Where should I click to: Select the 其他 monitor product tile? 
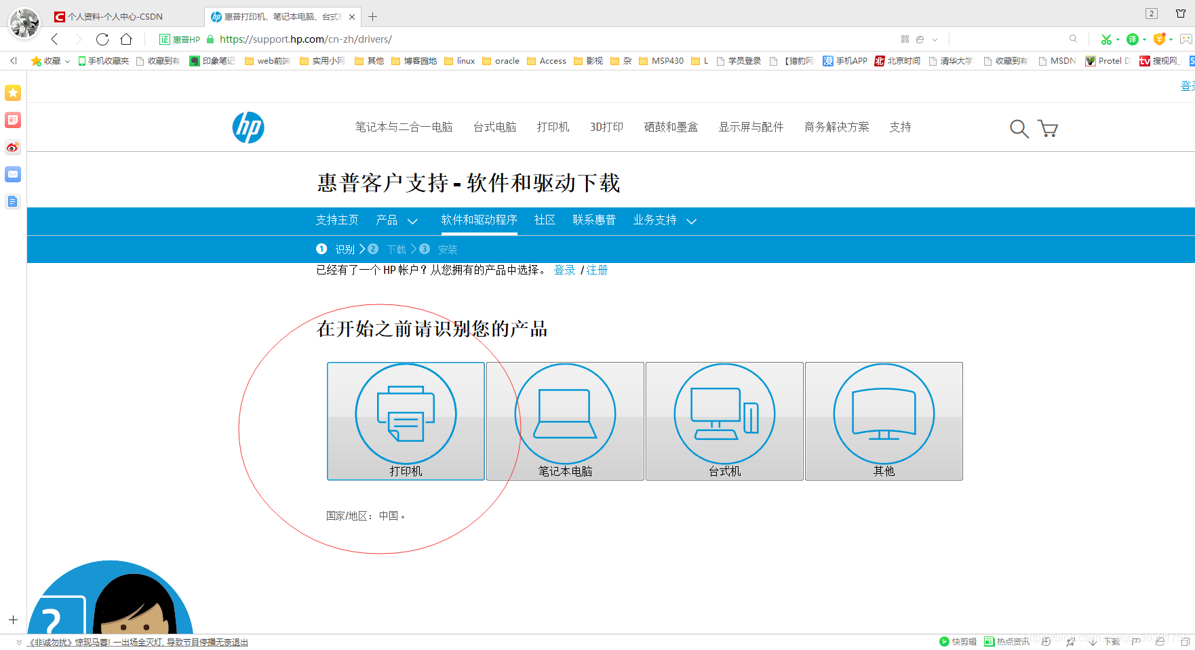coord(884,421)
